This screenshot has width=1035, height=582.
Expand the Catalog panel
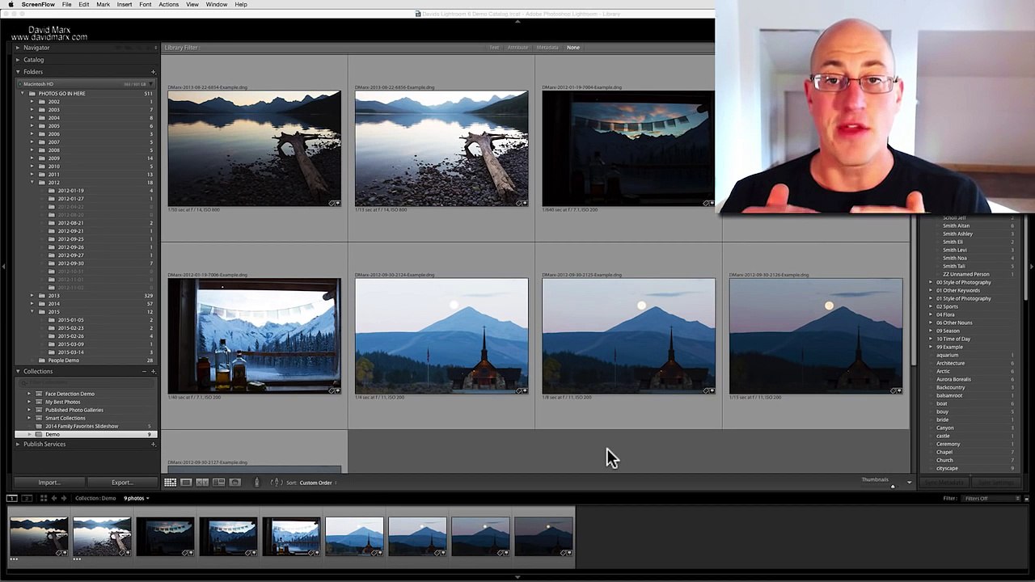point(18,60)
